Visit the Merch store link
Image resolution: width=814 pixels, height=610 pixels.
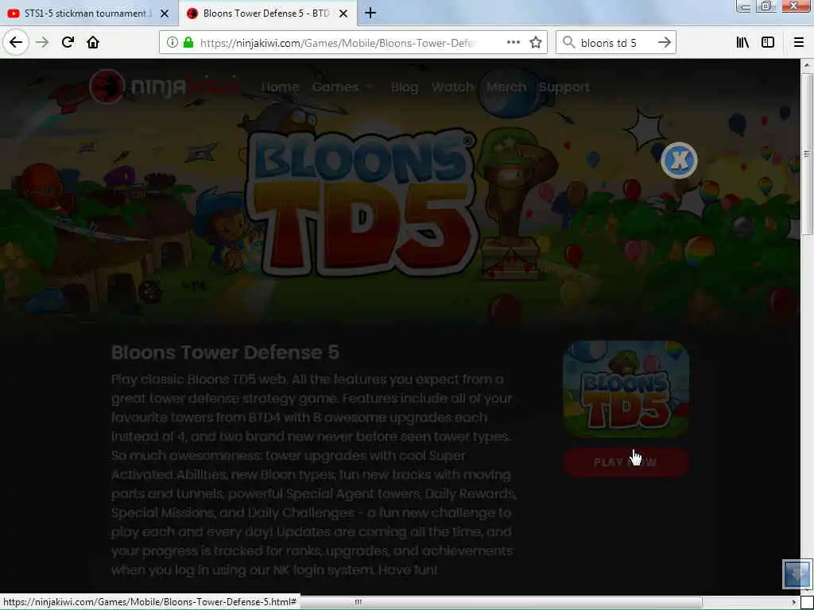pos(506,87)
